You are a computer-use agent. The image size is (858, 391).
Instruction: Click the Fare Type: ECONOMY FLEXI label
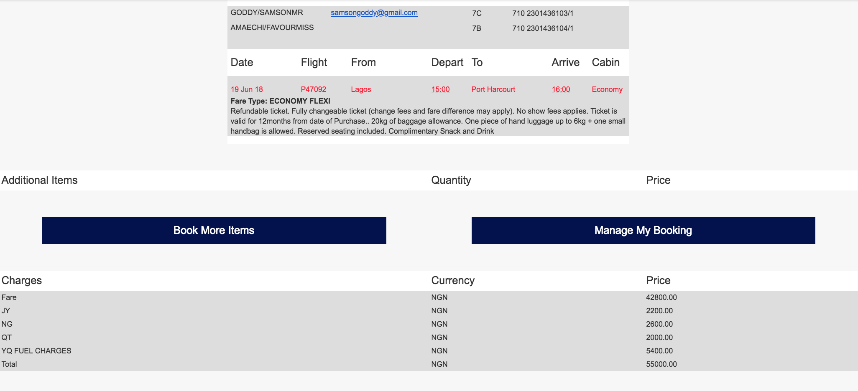(280, 101)
